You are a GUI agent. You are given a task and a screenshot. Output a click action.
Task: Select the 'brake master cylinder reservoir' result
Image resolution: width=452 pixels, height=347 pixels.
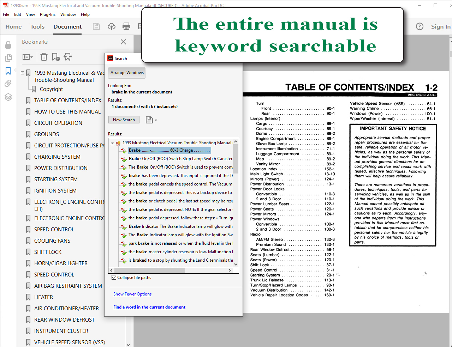180,252
